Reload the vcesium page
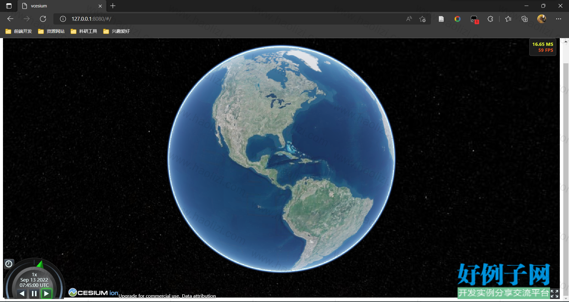This screenshot has height=302, width=569. (43, 19)
